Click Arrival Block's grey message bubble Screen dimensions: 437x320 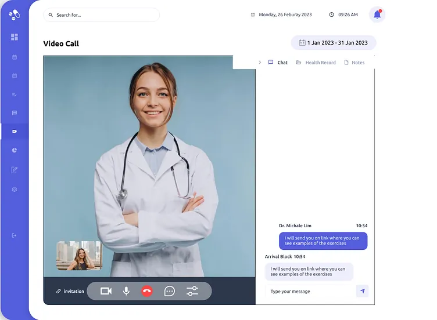309,271
